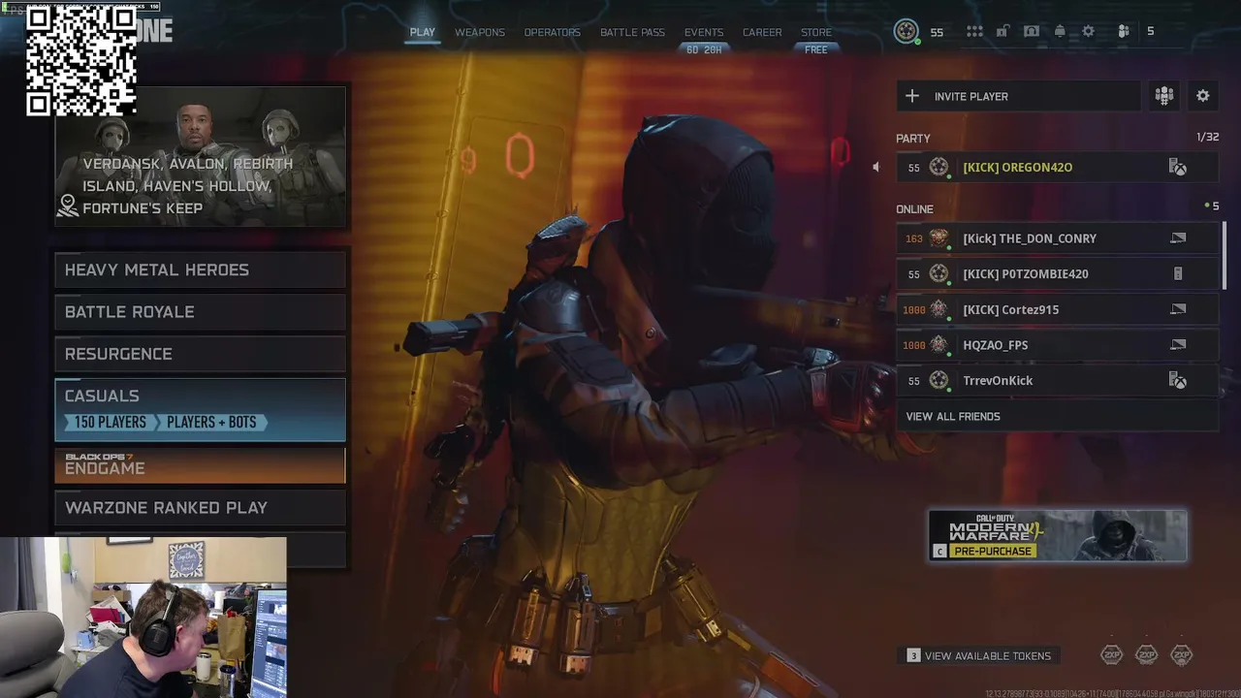Select party member [KICK] OREGON420
Image resolution: width=1241 pixels, height=698 pixels.
coord(1057,167)
